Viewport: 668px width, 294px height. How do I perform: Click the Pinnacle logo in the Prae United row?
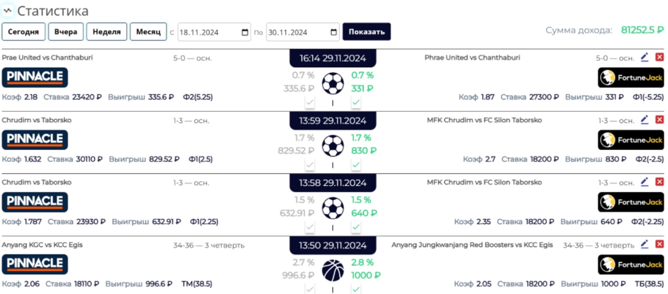pyautogui.click(x=34, y=78)
